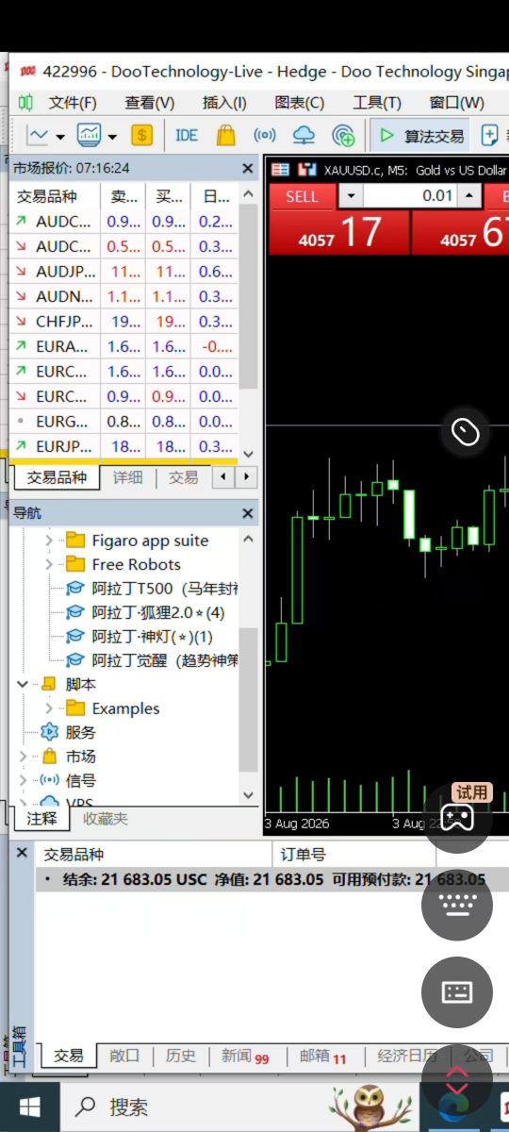Viewport: 509px width, 1132px height.
Task: Collapse the 脚本 scripts node
Action: [x=24, y=684]
